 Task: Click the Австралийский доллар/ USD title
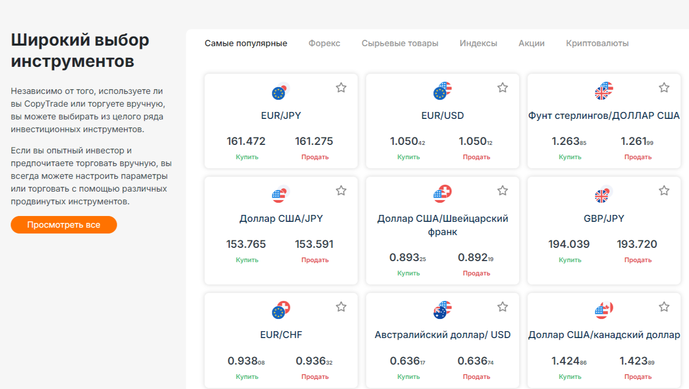coord(443,335)
